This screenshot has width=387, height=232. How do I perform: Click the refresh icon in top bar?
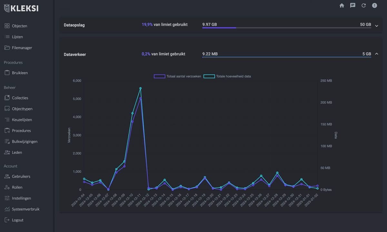(x=363, y=5)
